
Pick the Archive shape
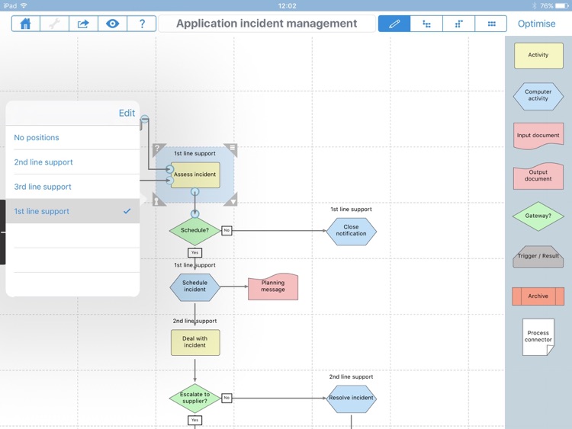coord(538,296)
